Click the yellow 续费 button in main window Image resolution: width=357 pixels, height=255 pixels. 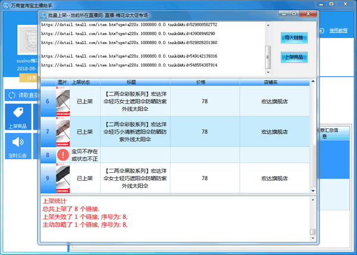coord(29,78)
